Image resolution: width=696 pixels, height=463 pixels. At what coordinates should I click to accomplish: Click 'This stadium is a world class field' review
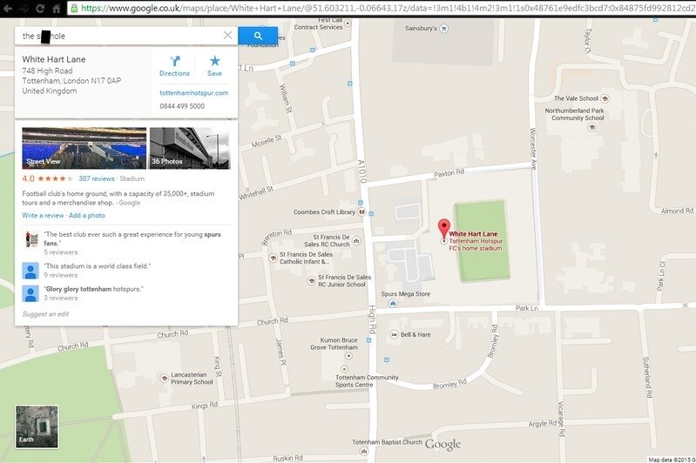(98, 266)
